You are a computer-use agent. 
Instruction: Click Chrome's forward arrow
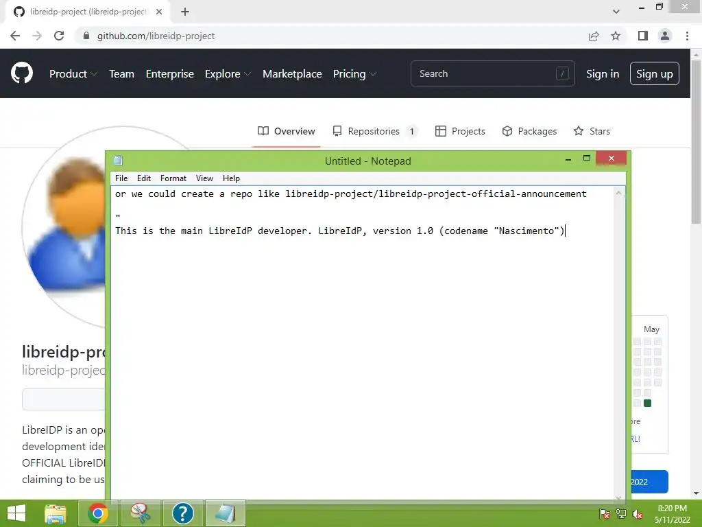coord(37,36)
